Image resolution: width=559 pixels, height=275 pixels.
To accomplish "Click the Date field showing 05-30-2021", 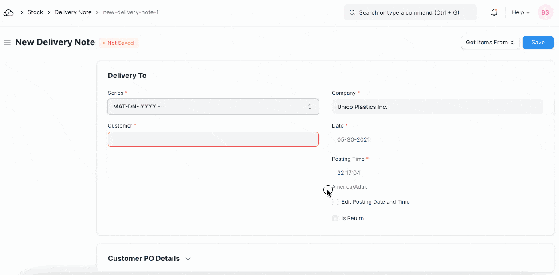I will (437, 140).
